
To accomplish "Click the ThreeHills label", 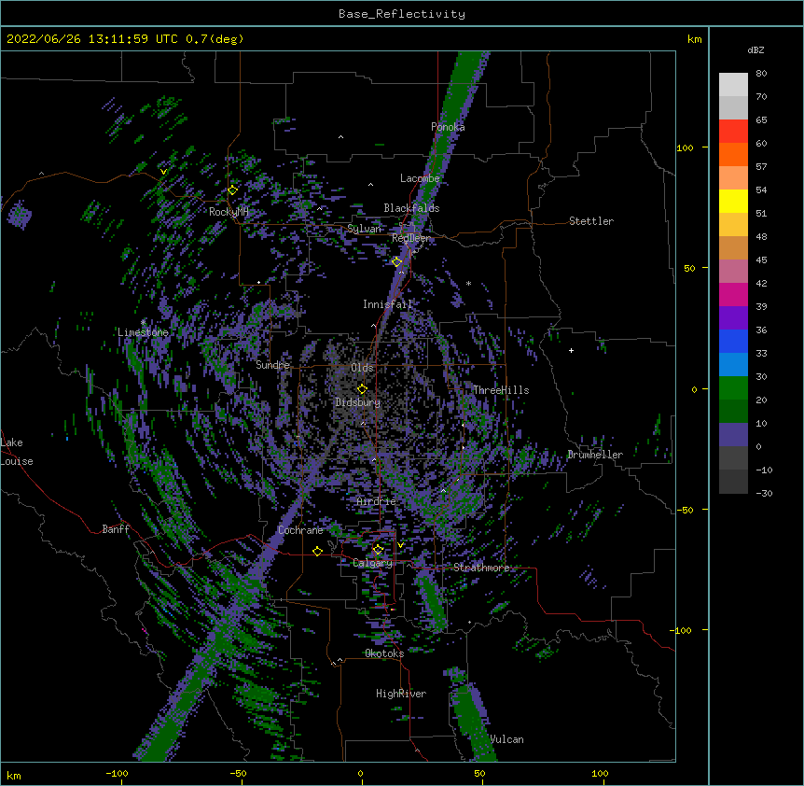I will (x=501, y=390).
